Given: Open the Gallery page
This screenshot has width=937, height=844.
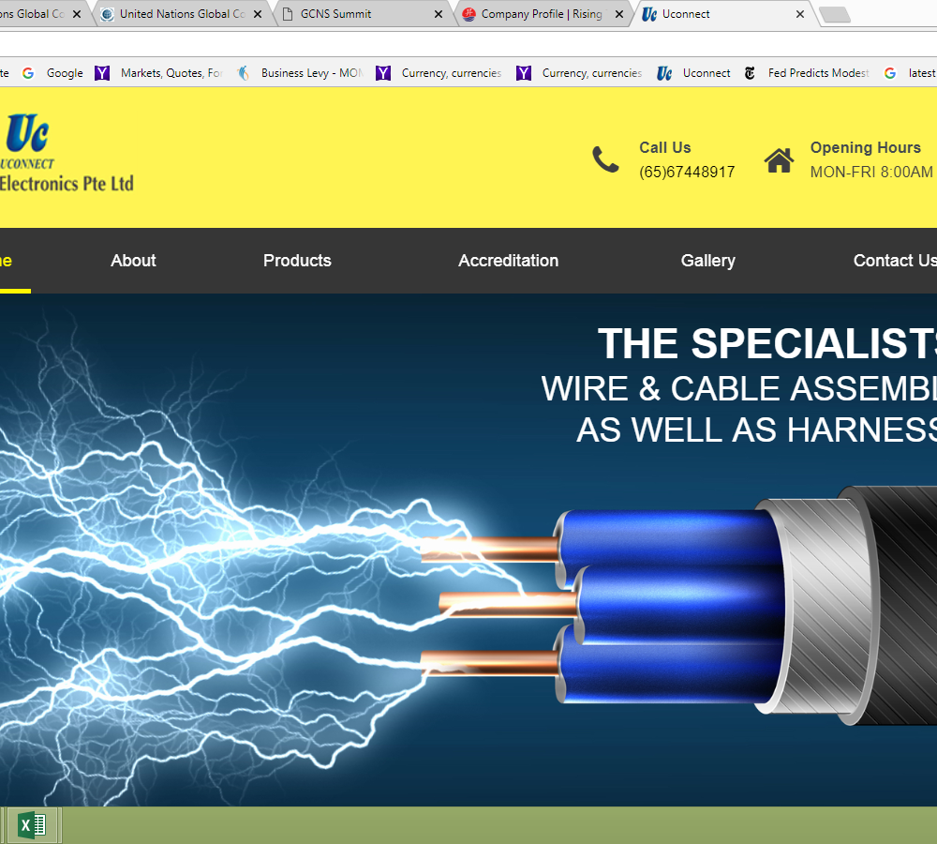Looking at the screenshot, I should point(708,261).
